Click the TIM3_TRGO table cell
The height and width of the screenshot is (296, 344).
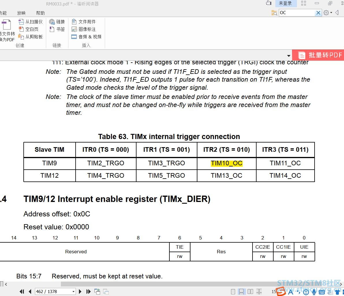pyautogui.click(x=167, y=163)
